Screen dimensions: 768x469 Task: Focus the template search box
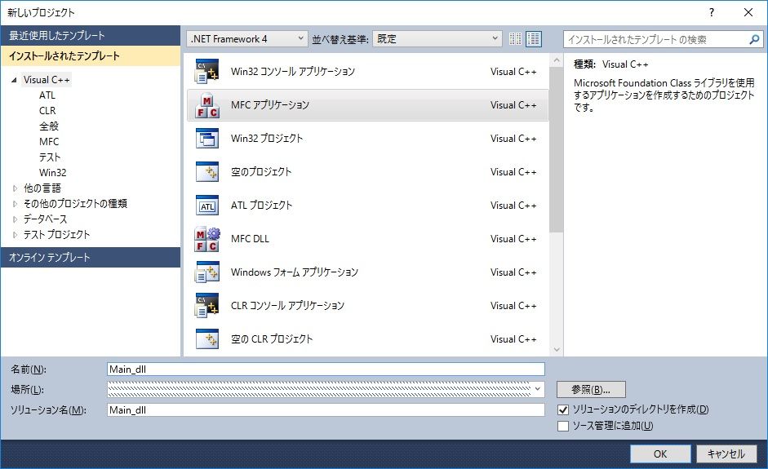pyautogui.click(x=656, y=39)
